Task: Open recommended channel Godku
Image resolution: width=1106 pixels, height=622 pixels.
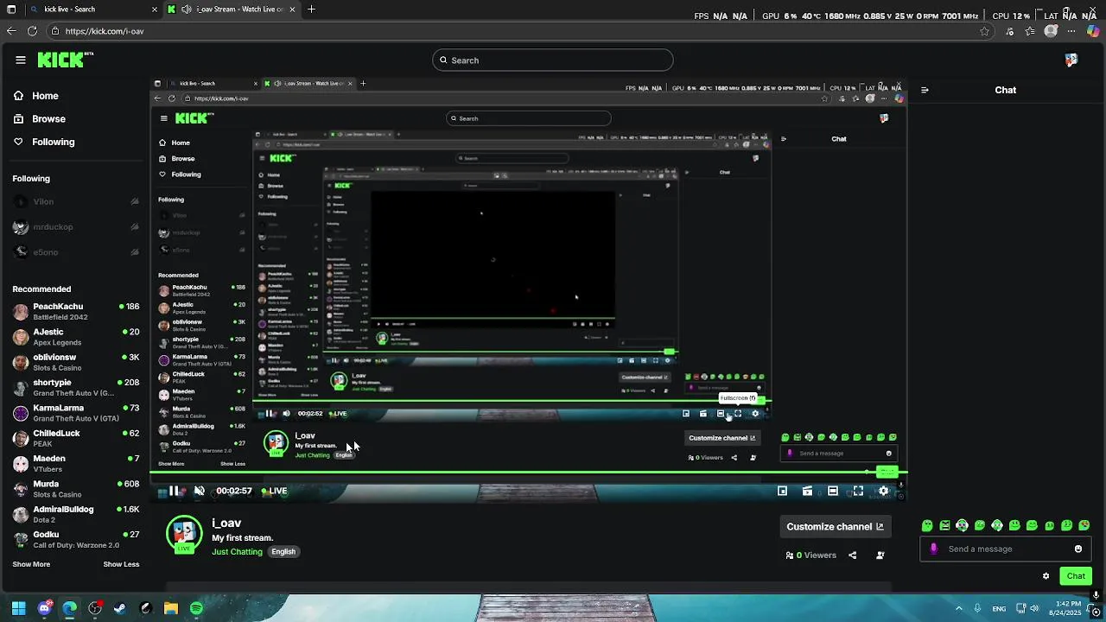Action: (x=76, y=539)
